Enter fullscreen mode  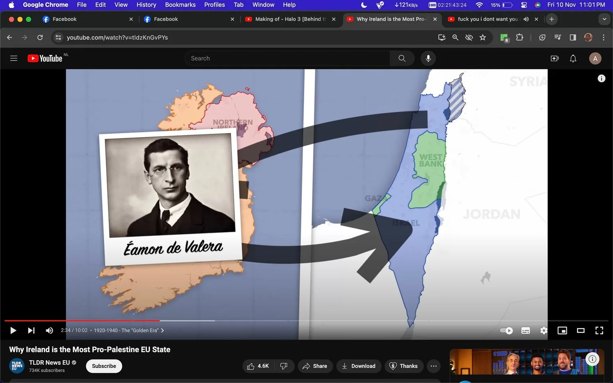click(x=599, y=330)
